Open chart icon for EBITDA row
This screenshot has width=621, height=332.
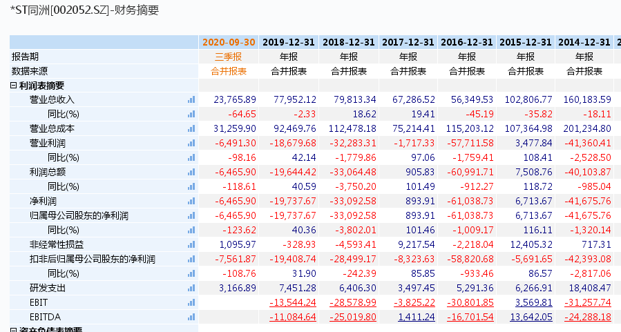[x=191, y=317]
